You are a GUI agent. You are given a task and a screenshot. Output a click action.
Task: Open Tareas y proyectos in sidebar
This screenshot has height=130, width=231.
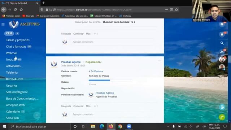click(18, 40)
